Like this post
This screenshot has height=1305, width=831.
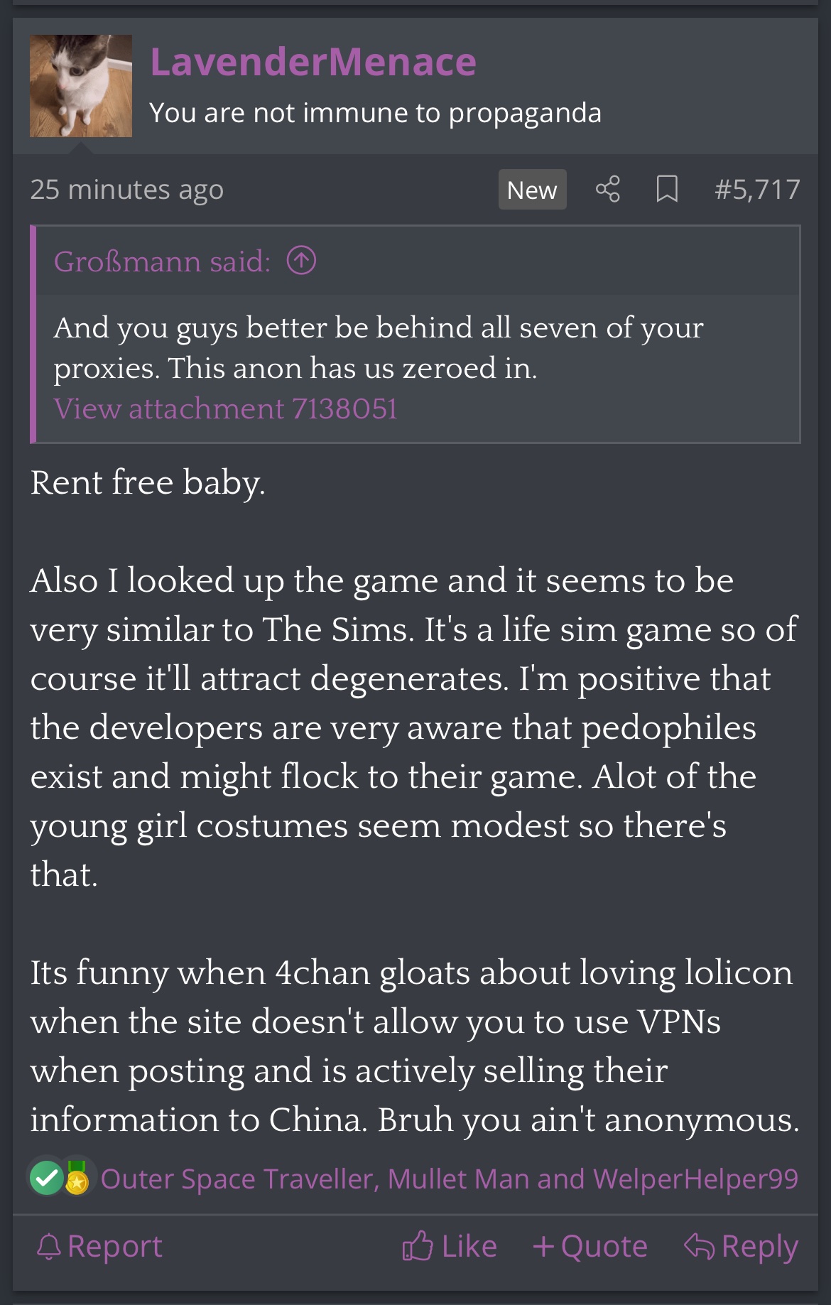pyautogui.click(x=450, y=1246)
